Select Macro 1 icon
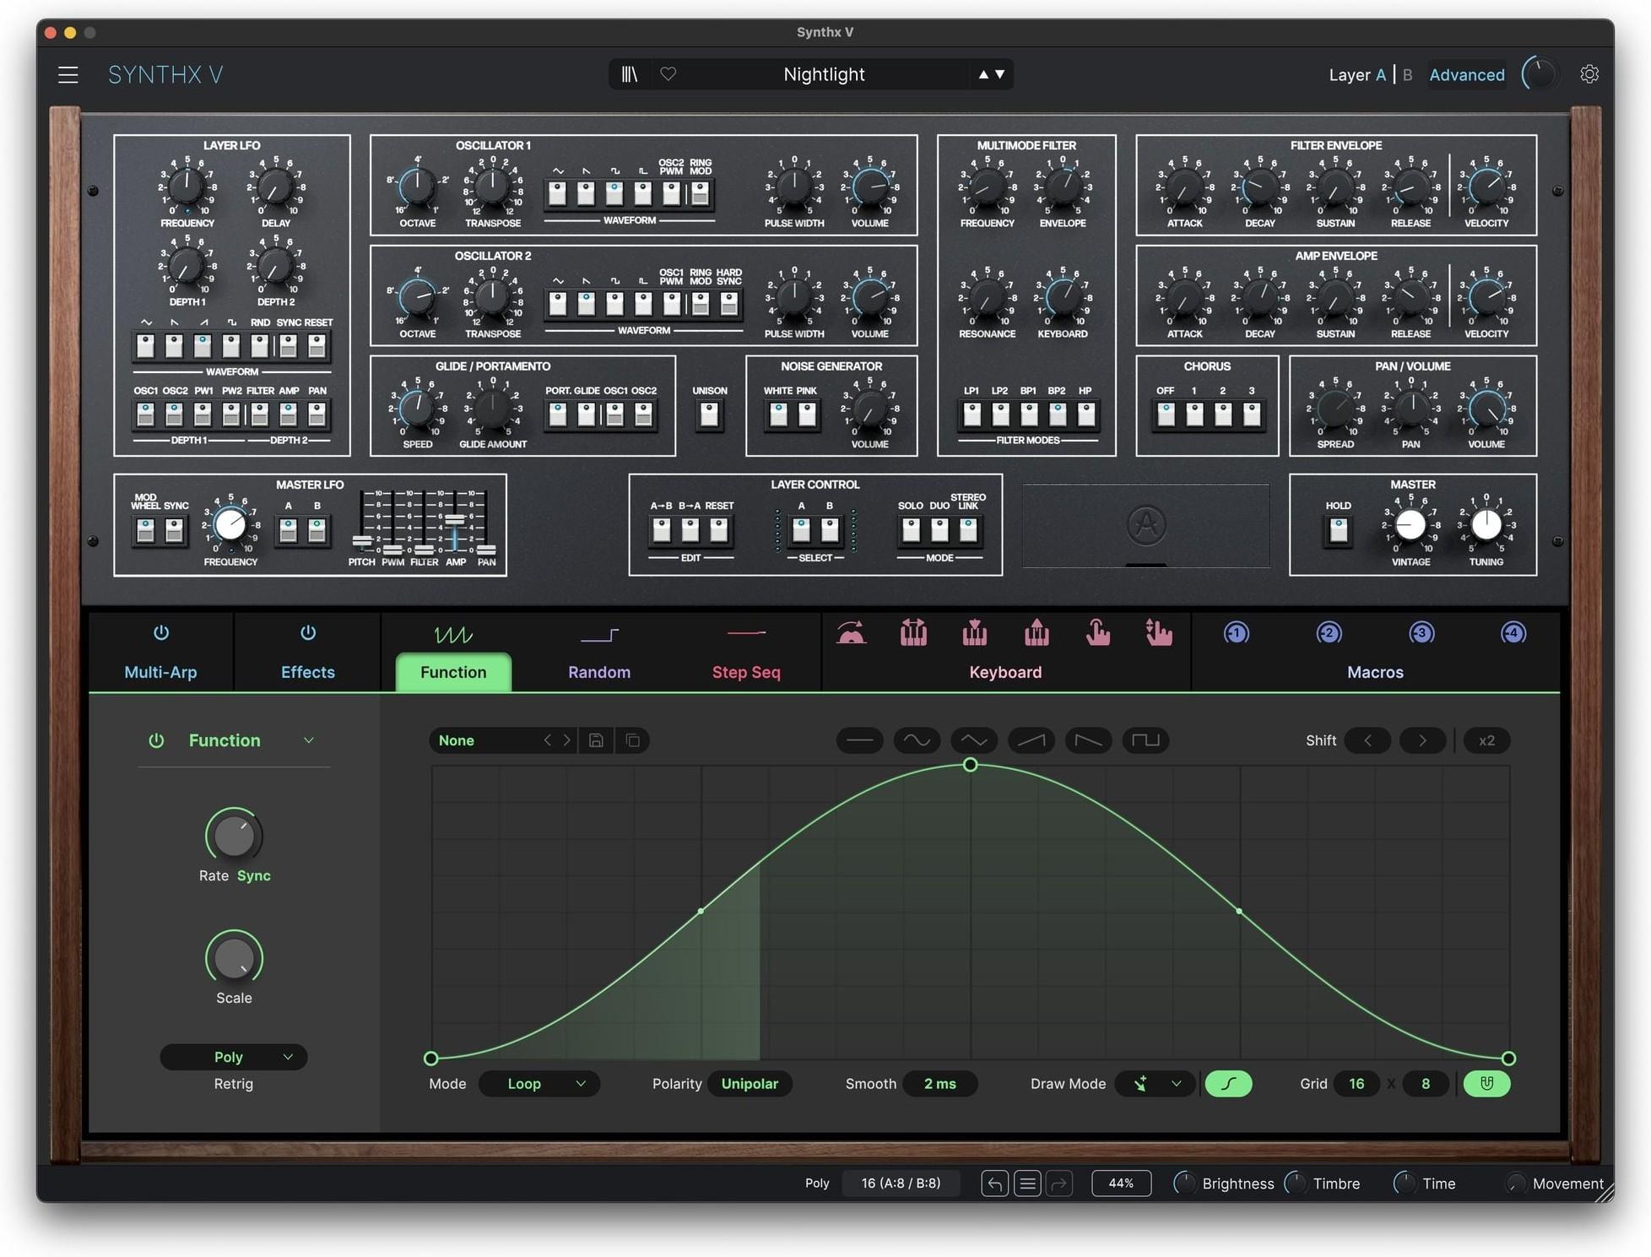 click(x=1236, y=633)
